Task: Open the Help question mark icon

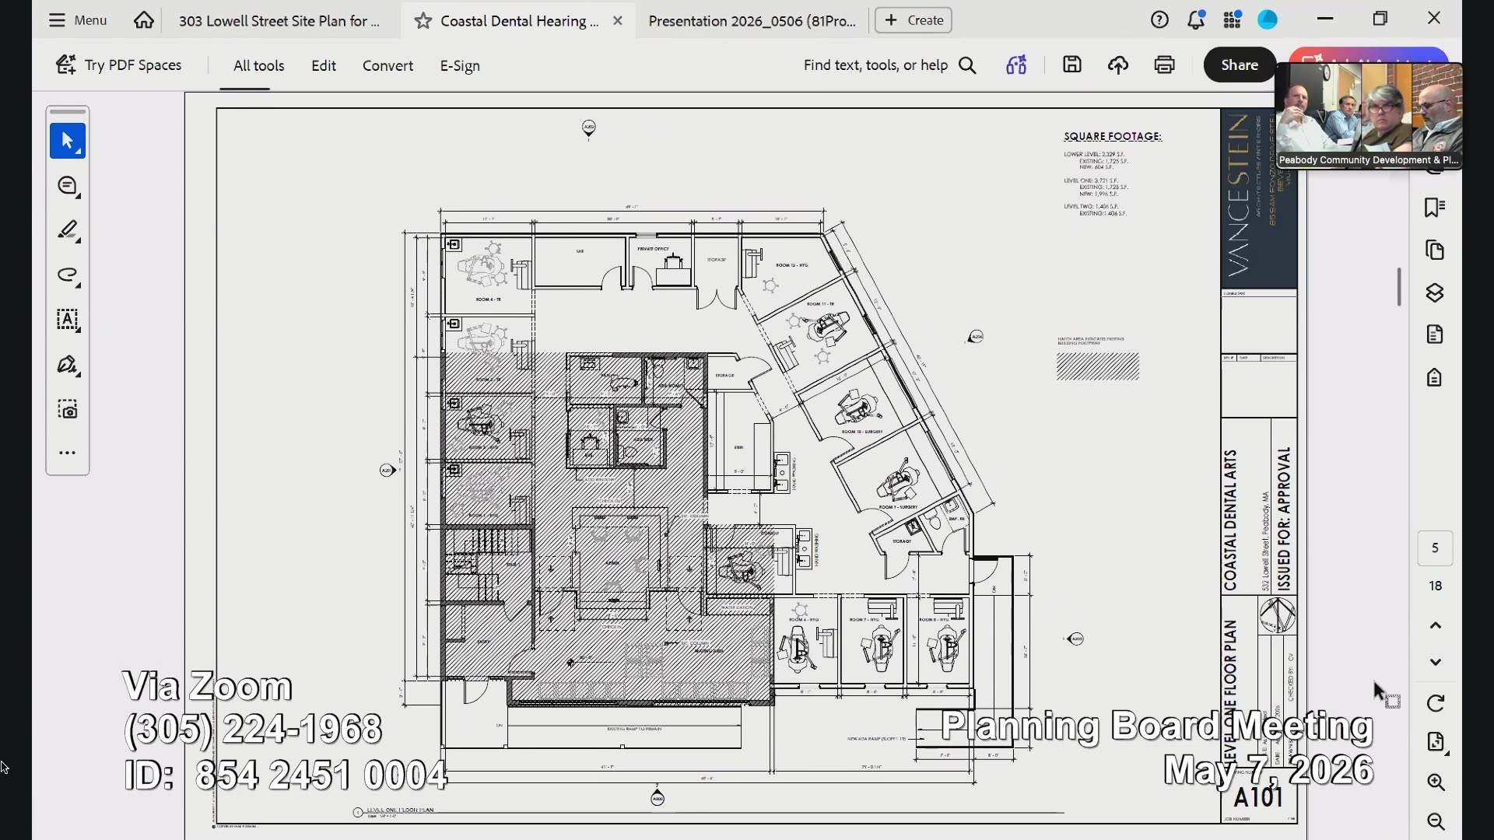Action: pos(1159,20)
